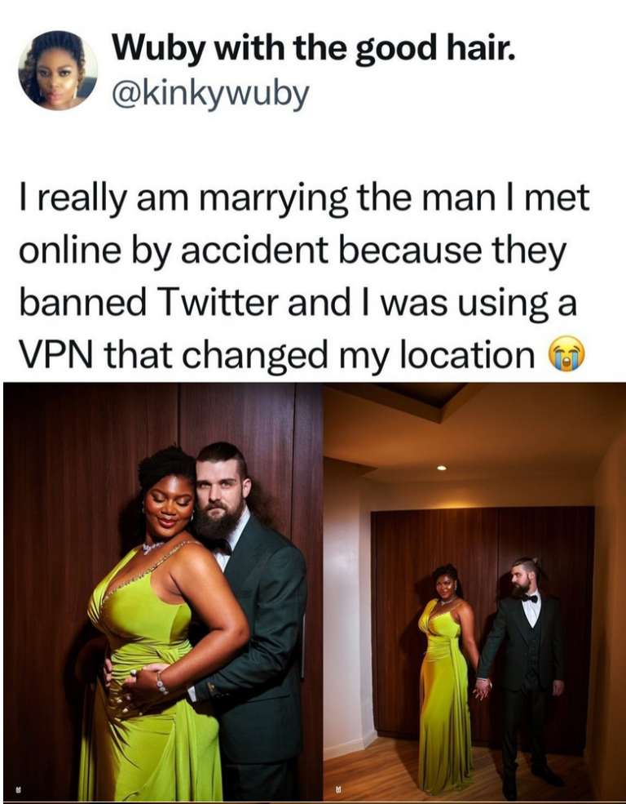Open the @kinkywuby profile avatar

click(x=58, y=70)
